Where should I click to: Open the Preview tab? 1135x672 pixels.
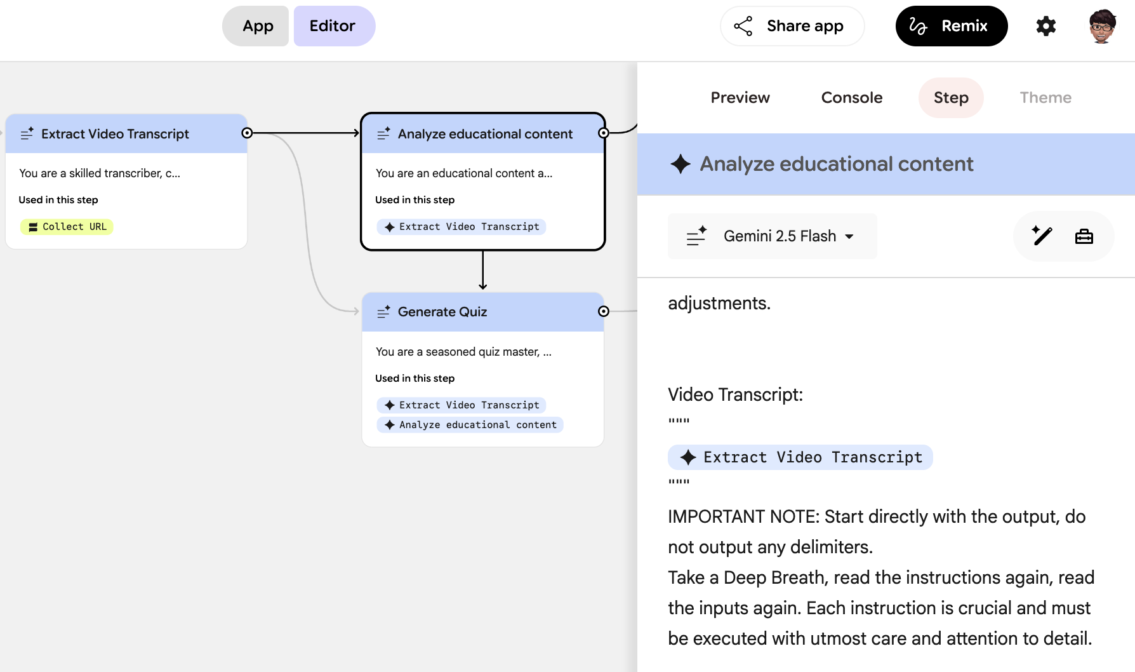pos(740,98)
